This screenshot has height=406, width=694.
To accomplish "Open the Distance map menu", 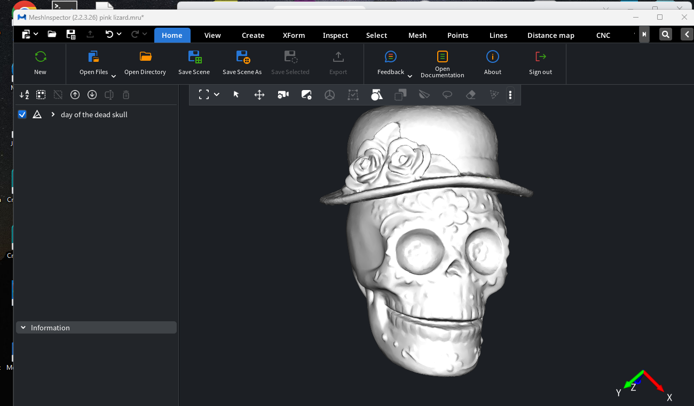I will 550,35.
